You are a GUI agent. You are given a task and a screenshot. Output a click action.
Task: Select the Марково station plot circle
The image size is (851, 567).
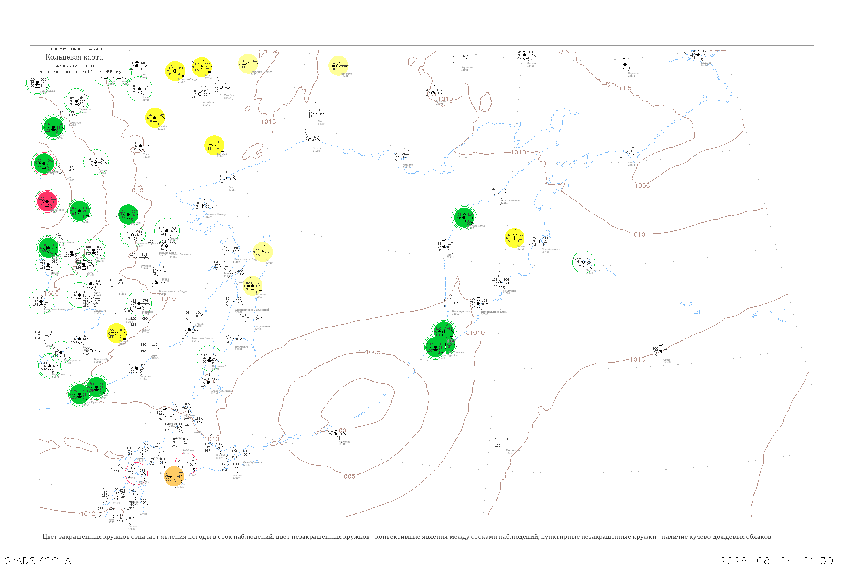tap(625, 65)
